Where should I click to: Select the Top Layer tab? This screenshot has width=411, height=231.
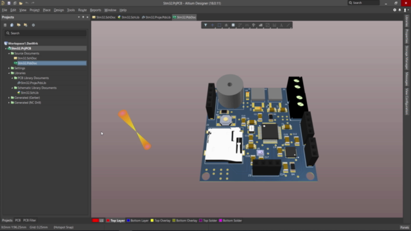(116, 221)
